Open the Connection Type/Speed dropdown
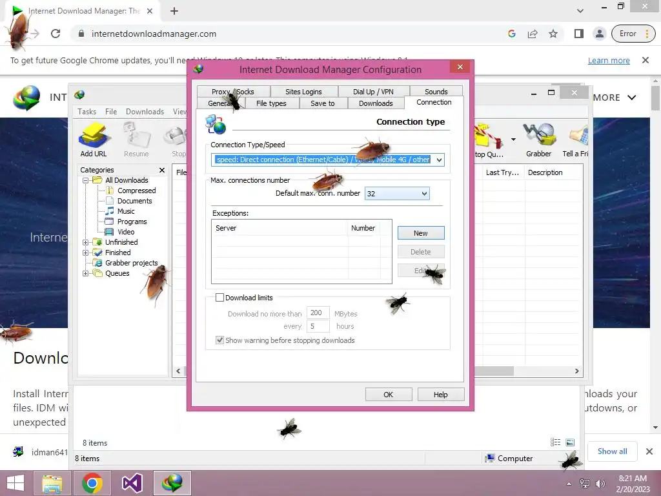This screenshot has height=496, width=661. (439, 160)
